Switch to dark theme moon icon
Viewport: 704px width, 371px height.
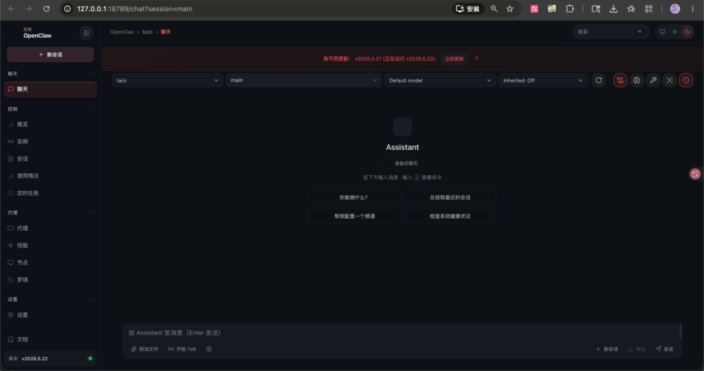pyautogui.click(x=687, y=32)
